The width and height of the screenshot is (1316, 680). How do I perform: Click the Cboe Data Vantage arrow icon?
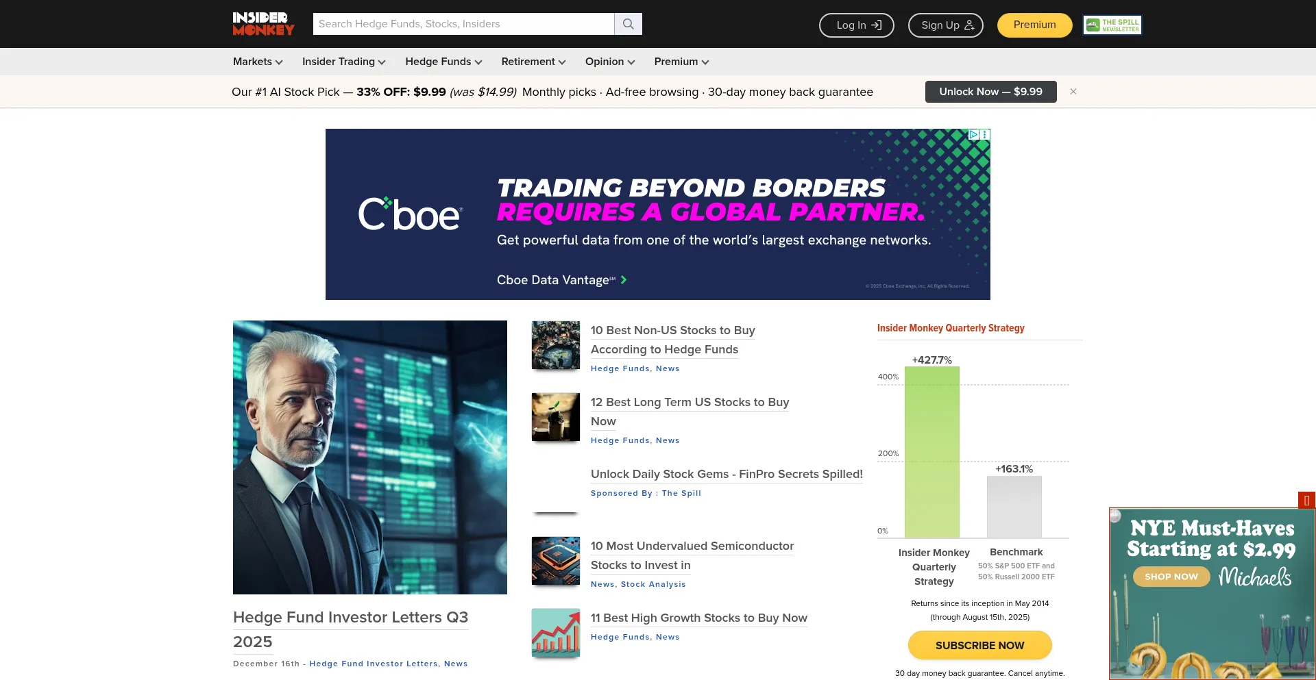coord(624,280)
